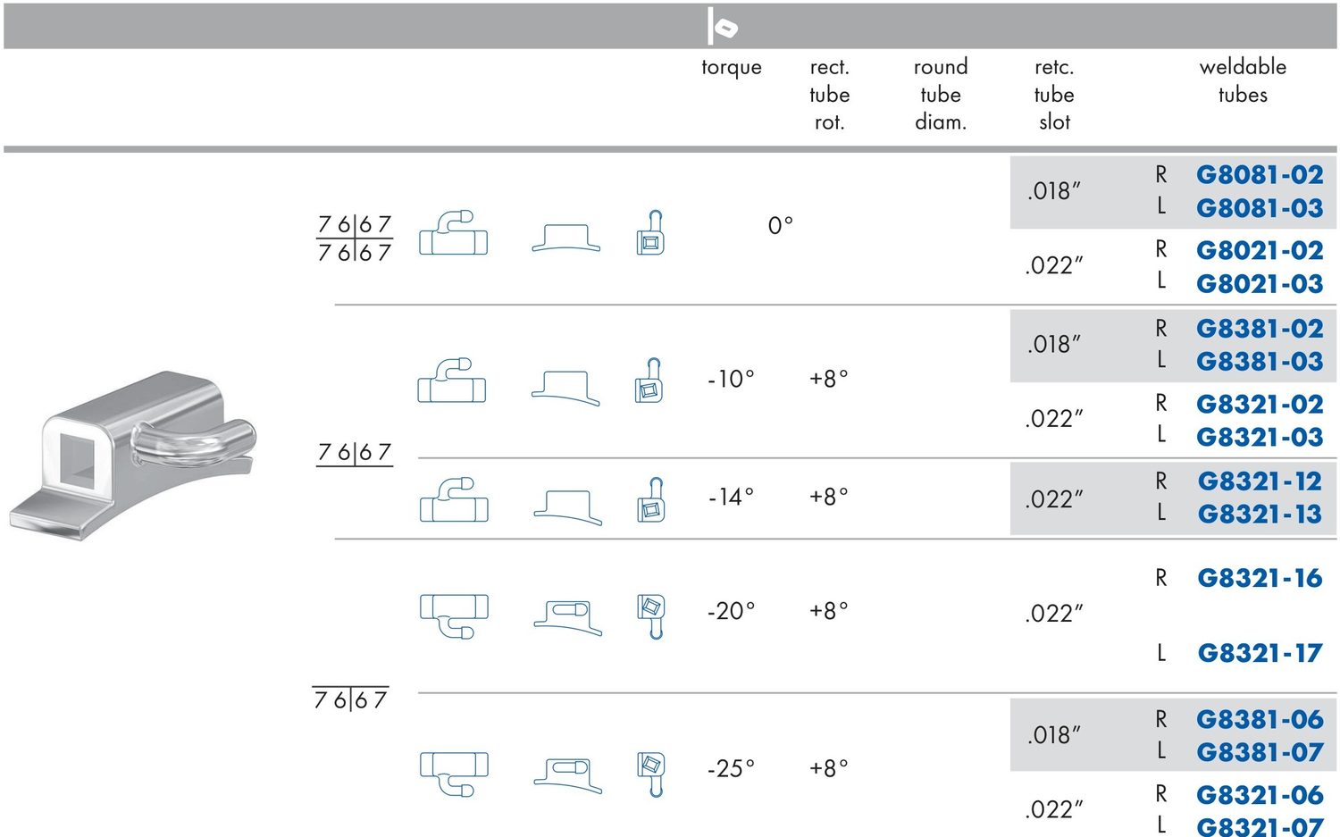Click the front-view tube icon in 0° row
The height and width of the screenshot is (837, 1340).
tap(651, 233)
